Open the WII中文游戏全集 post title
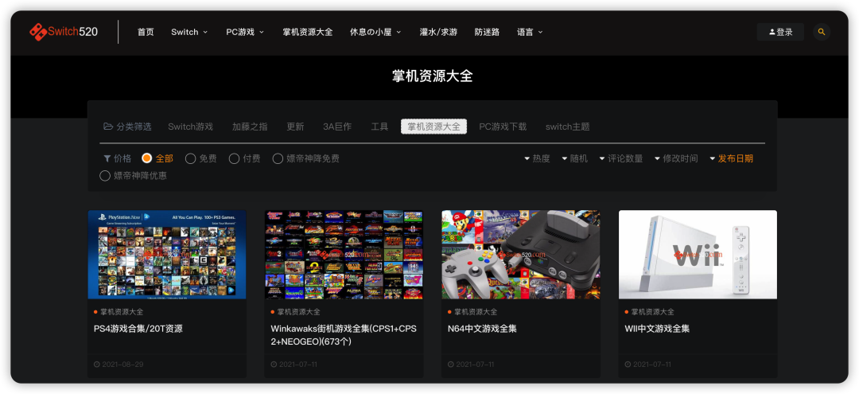859x394 pixels. coord(657,329)
